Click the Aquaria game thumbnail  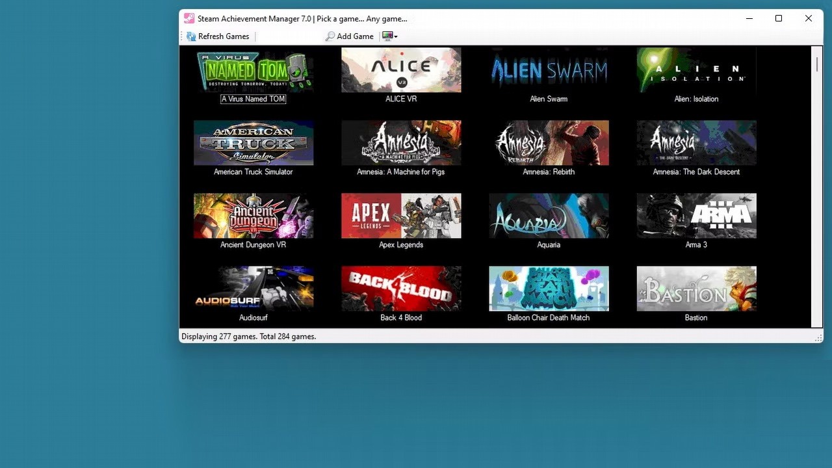point(549,216)
